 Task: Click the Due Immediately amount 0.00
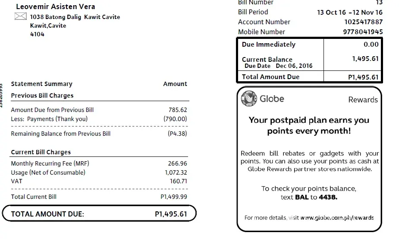tap(371, 45)
